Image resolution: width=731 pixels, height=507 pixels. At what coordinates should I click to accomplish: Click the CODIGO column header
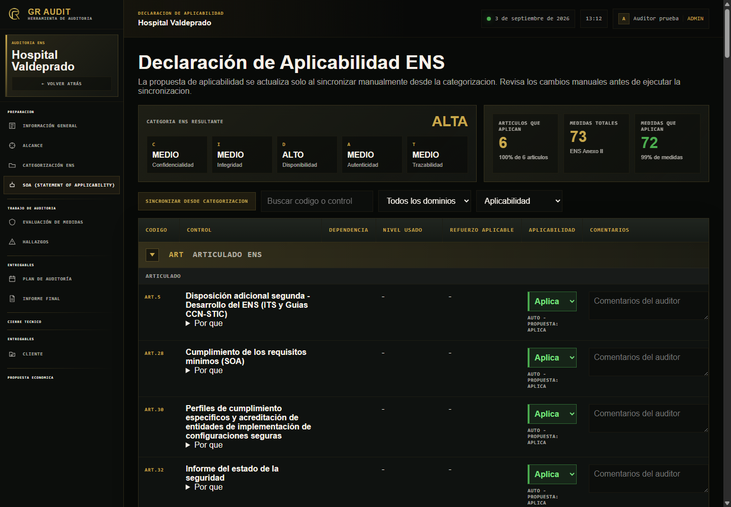(156, 230)
